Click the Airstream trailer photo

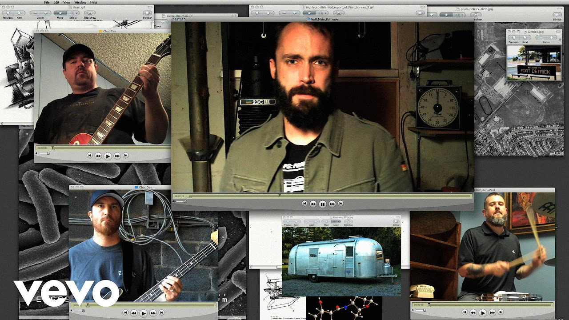point(341,261)
